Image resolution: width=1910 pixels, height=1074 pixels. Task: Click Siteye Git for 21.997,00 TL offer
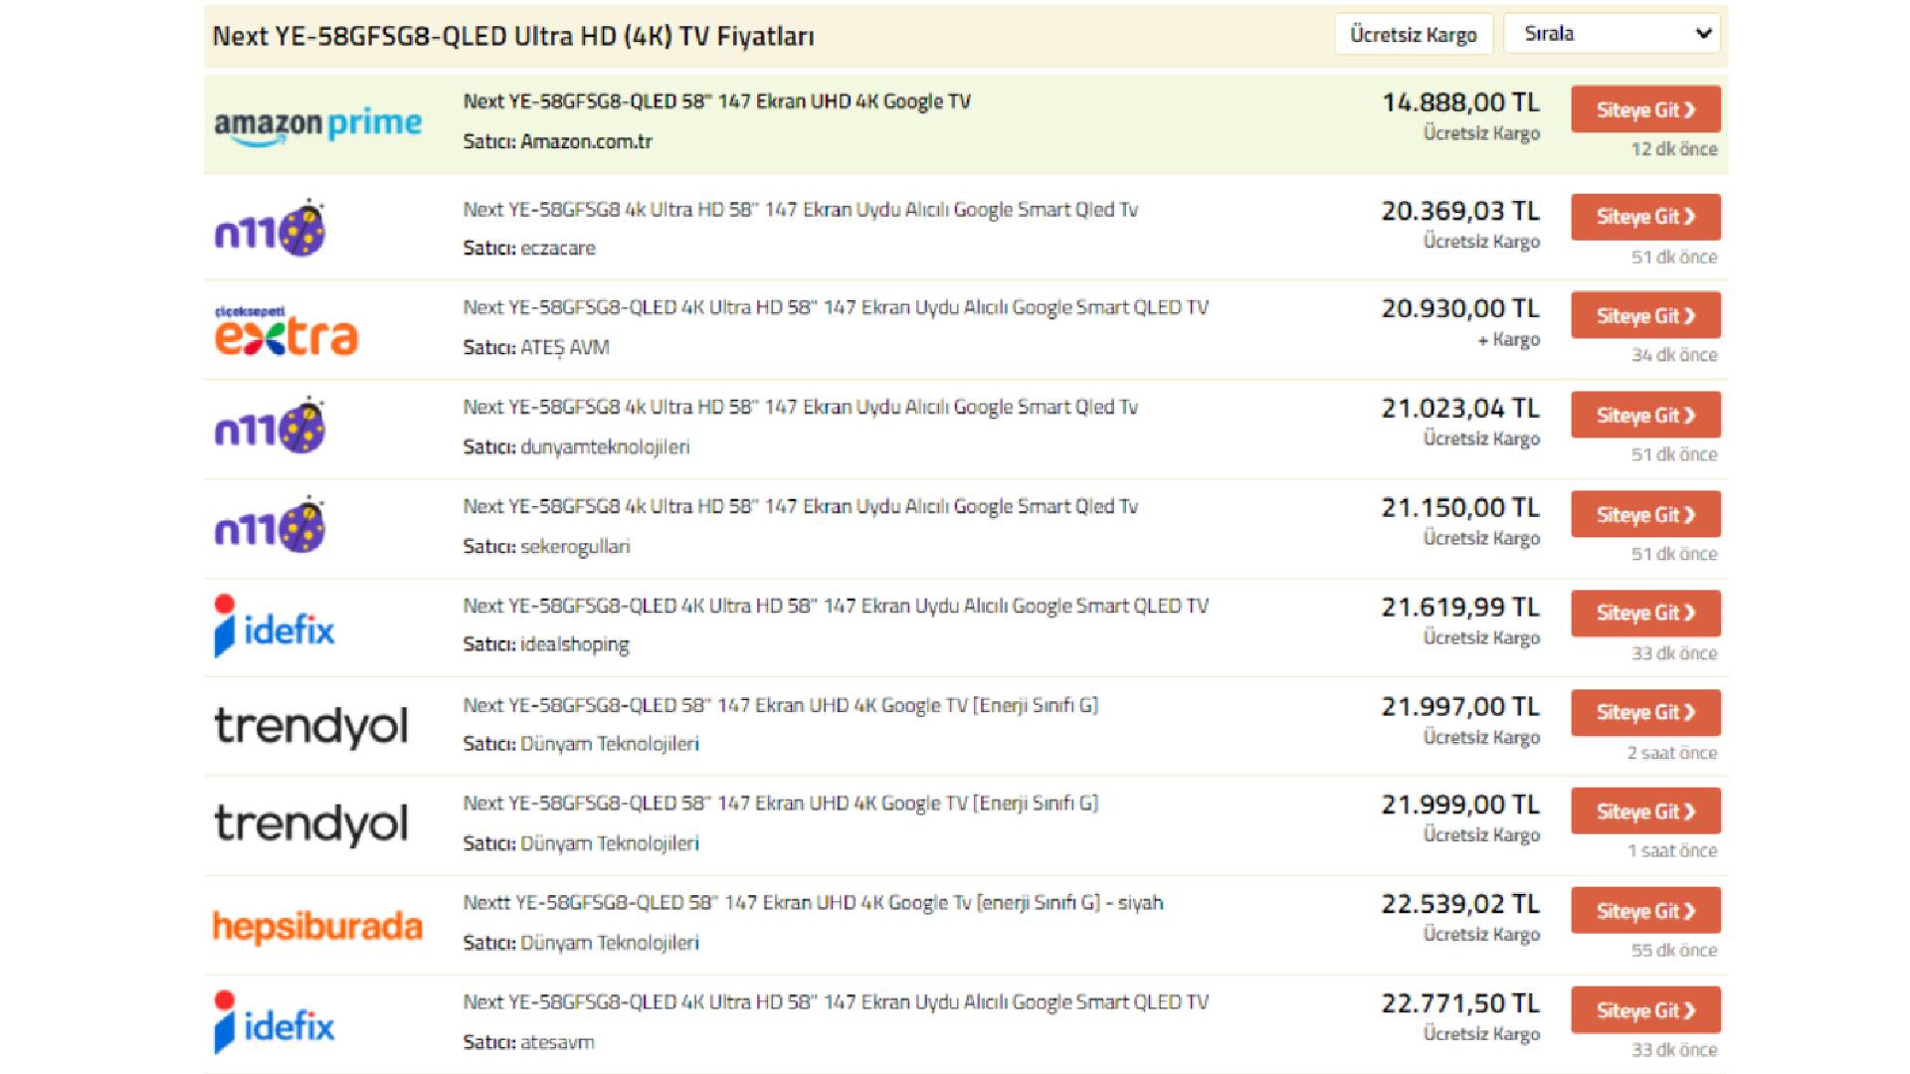(x=1645, y=713)
